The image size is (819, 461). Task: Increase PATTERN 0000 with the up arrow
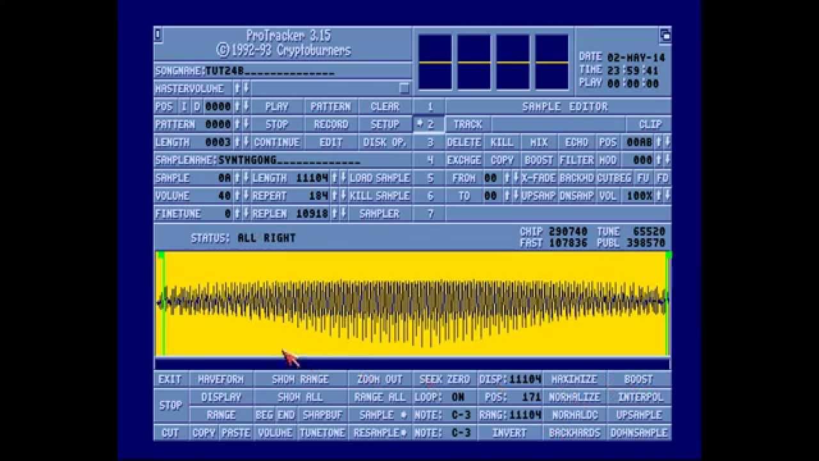(237, 124)
